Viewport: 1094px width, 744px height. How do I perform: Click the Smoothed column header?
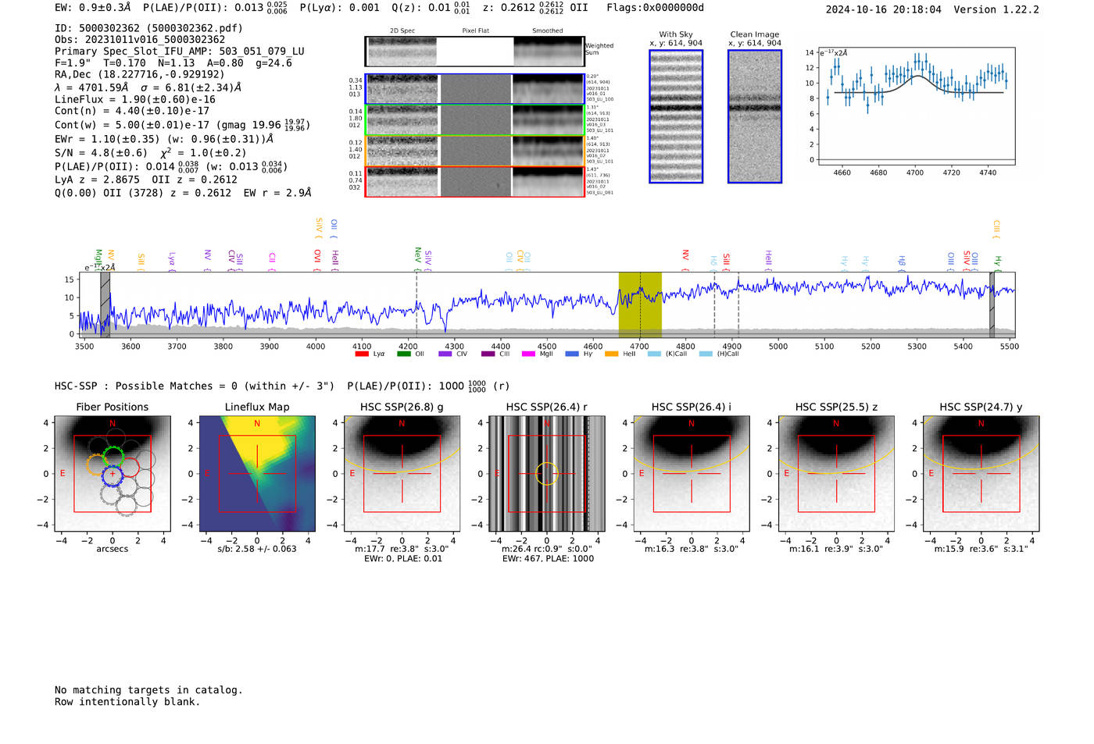click(548, 31)
